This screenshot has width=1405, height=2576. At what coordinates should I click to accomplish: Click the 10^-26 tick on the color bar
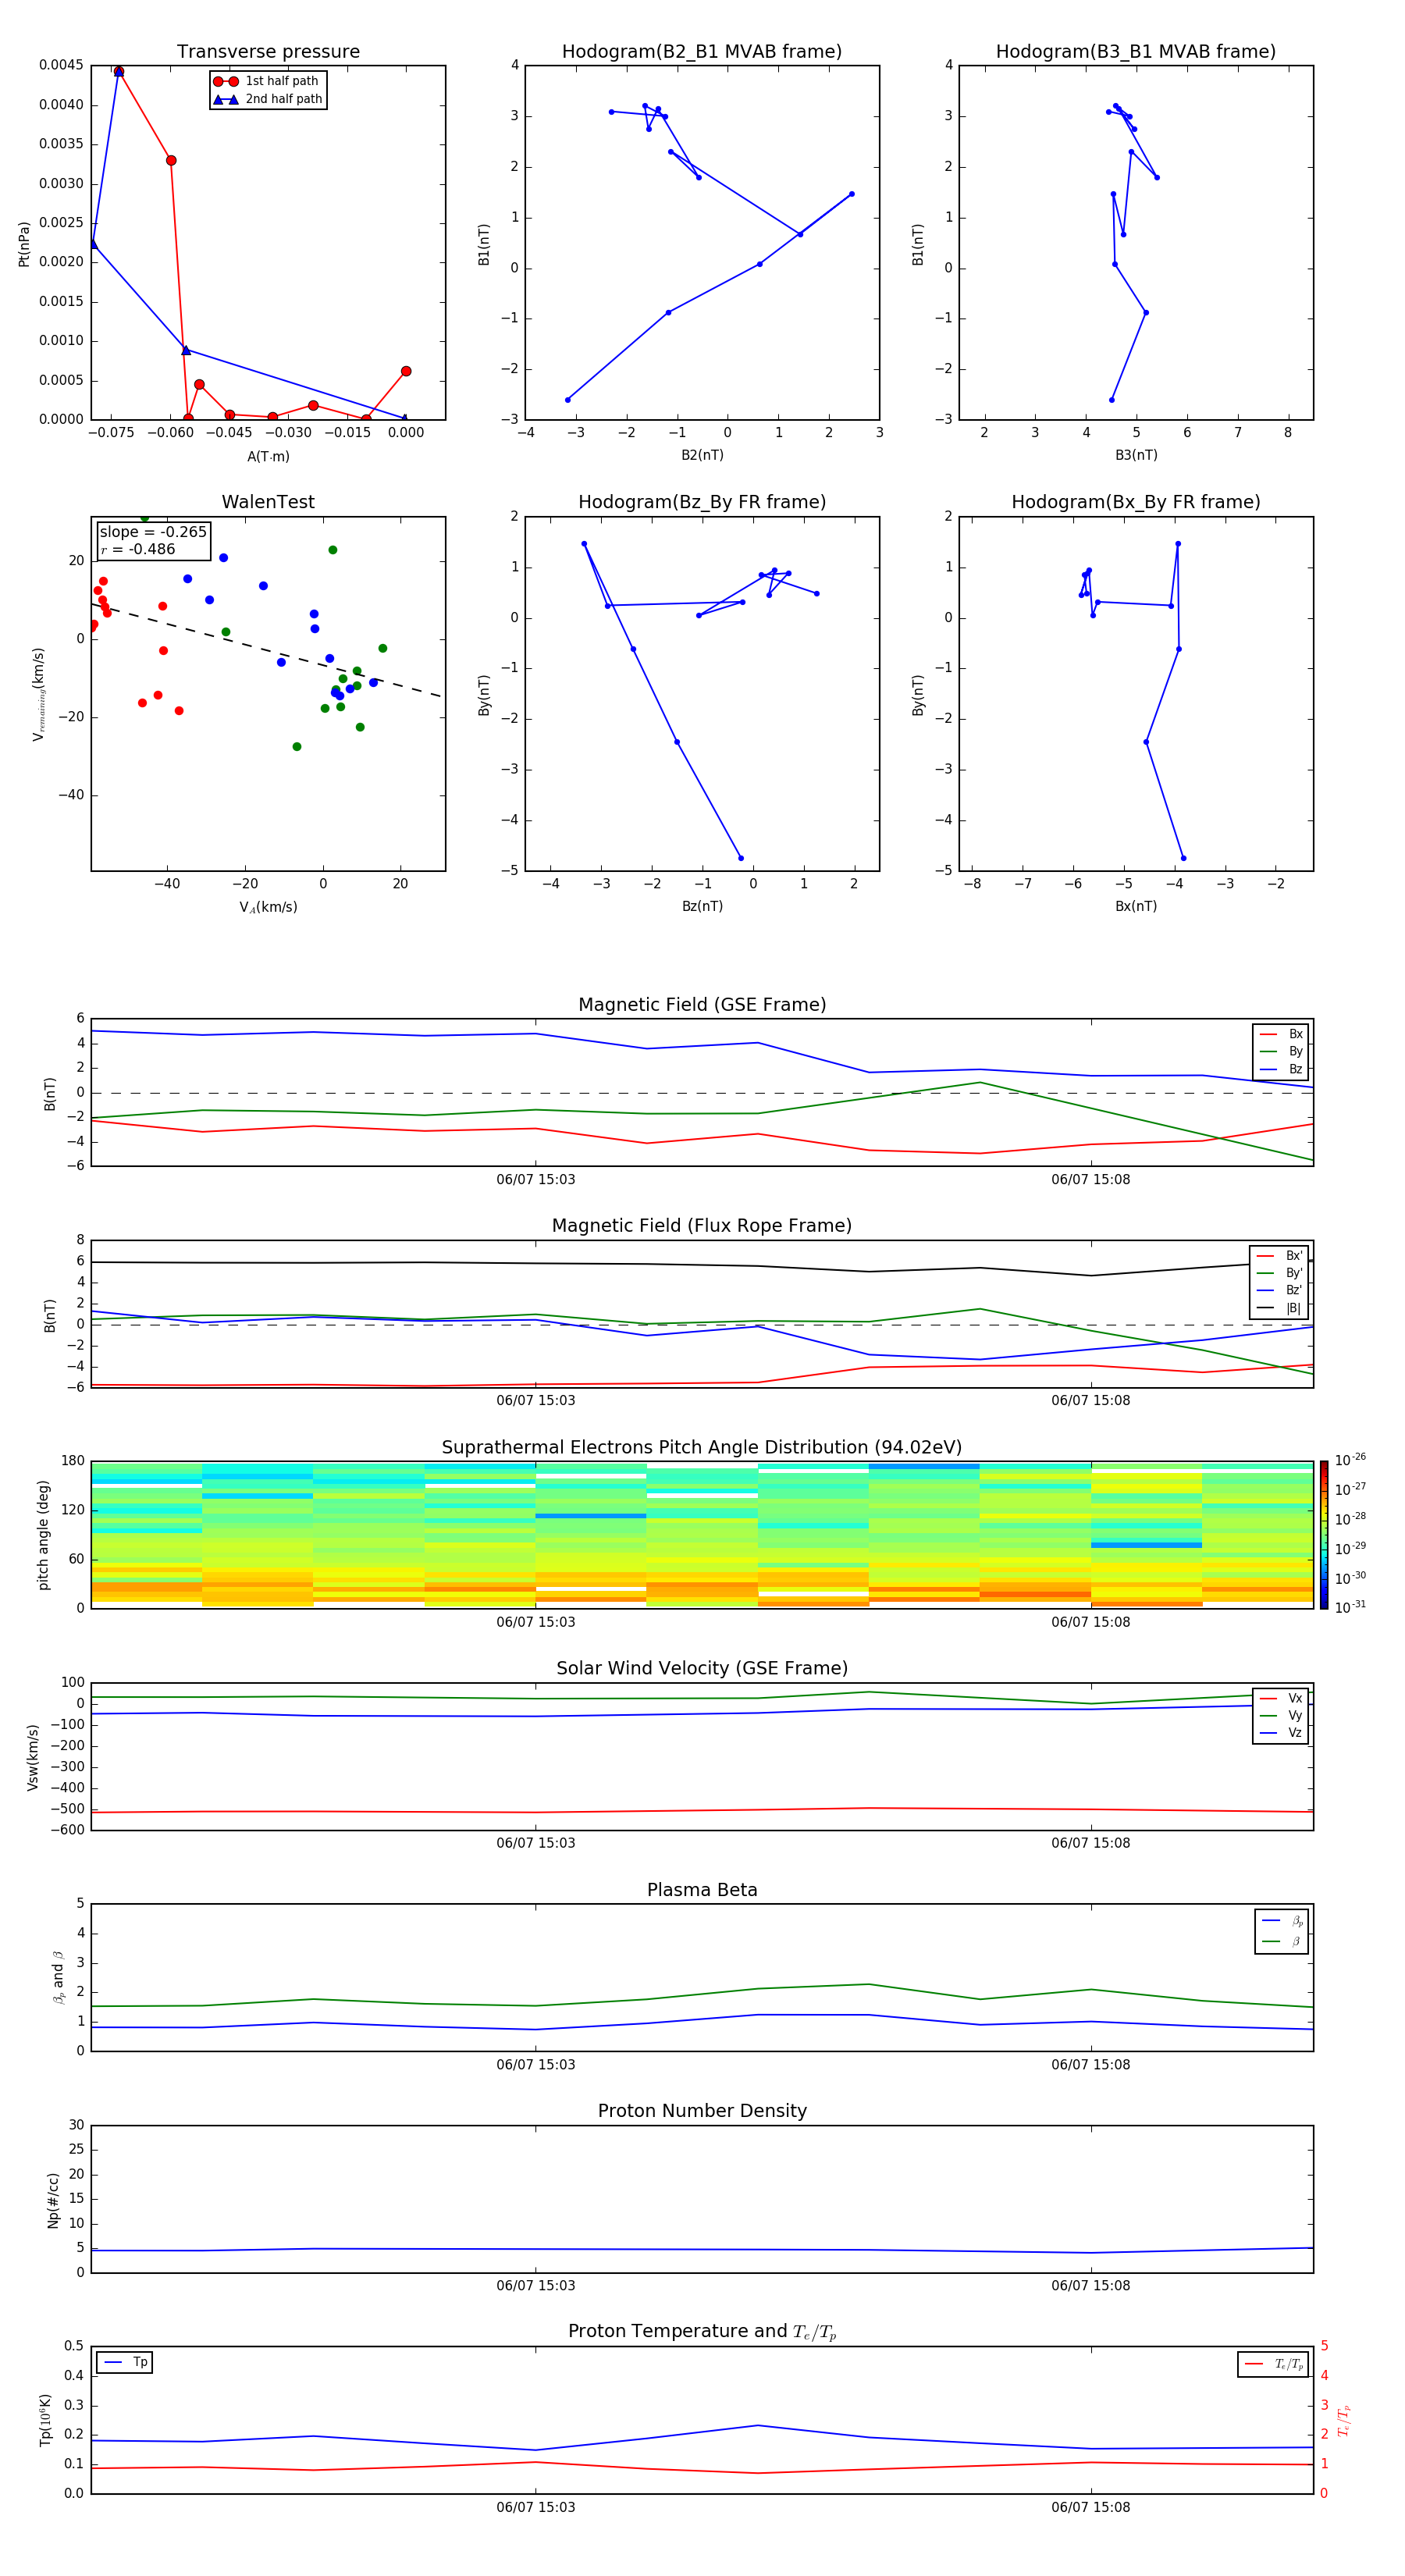click(x=1350, y=1461)
